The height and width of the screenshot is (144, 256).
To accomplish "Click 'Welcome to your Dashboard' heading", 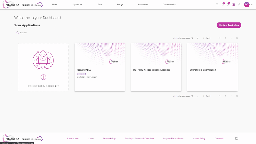I will [37, 18].
